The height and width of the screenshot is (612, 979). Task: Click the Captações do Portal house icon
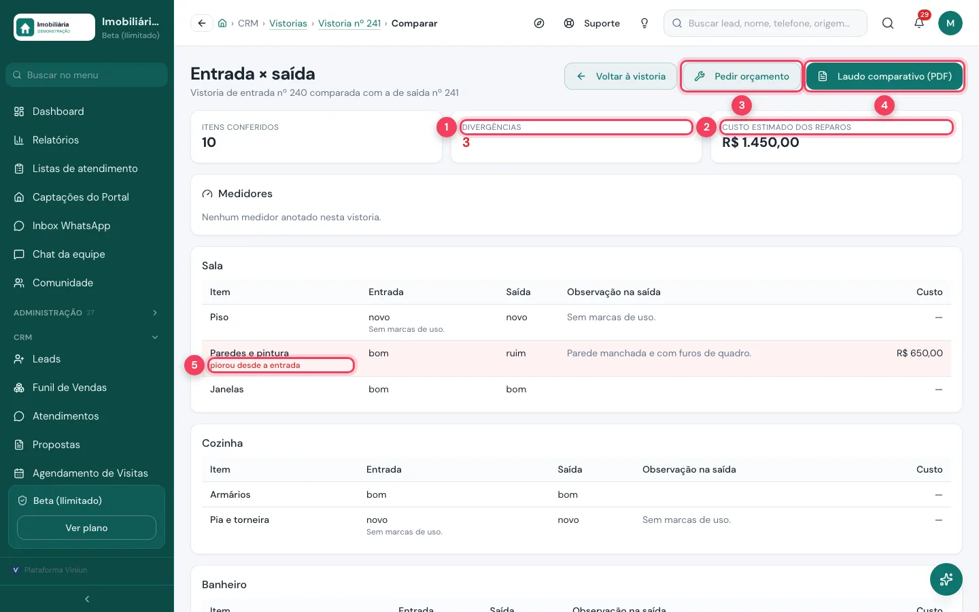(19, 197)
